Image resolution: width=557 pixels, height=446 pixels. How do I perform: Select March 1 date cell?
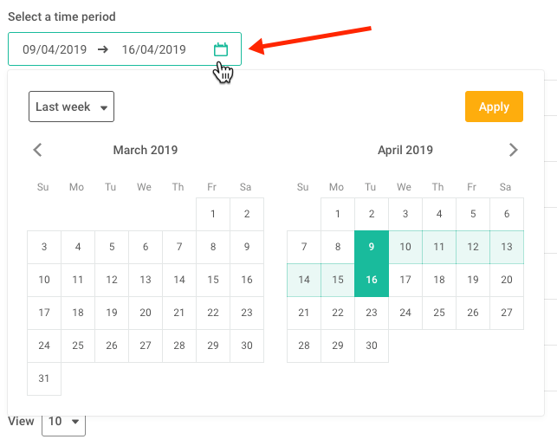pos(213,214)
